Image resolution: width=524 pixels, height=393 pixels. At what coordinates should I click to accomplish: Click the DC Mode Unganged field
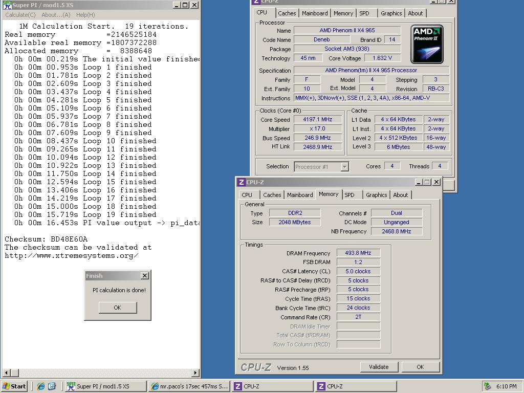coord(397,222)
